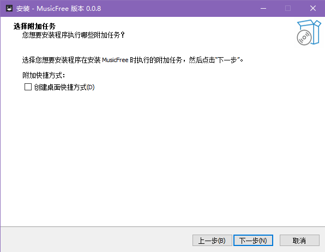This screenshot has width=325, height=252.
Task: Go back with 上一步(B) button
Action: [x=212, y=241]
